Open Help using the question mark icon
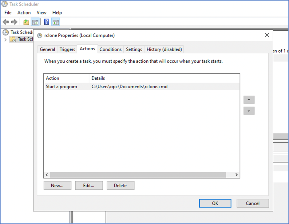 (46, 21)
